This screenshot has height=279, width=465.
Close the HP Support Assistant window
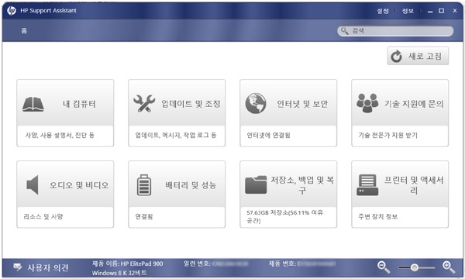(455, 11)
